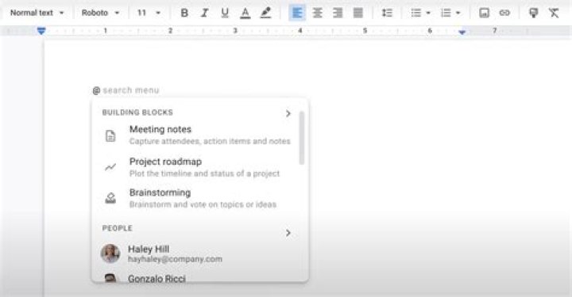Open the font size 11 dropdown
The width and height of the screenshot is (572, 297).
[x=149, y=13]
